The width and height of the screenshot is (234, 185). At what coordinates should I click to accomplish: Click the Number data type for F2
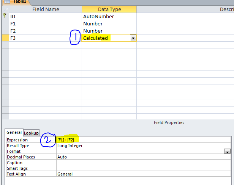tap(109, 31)
